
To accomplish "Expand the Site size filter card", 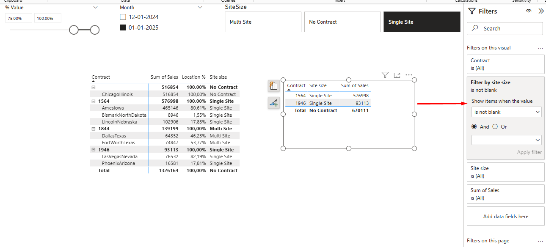I will pos(506,172).
